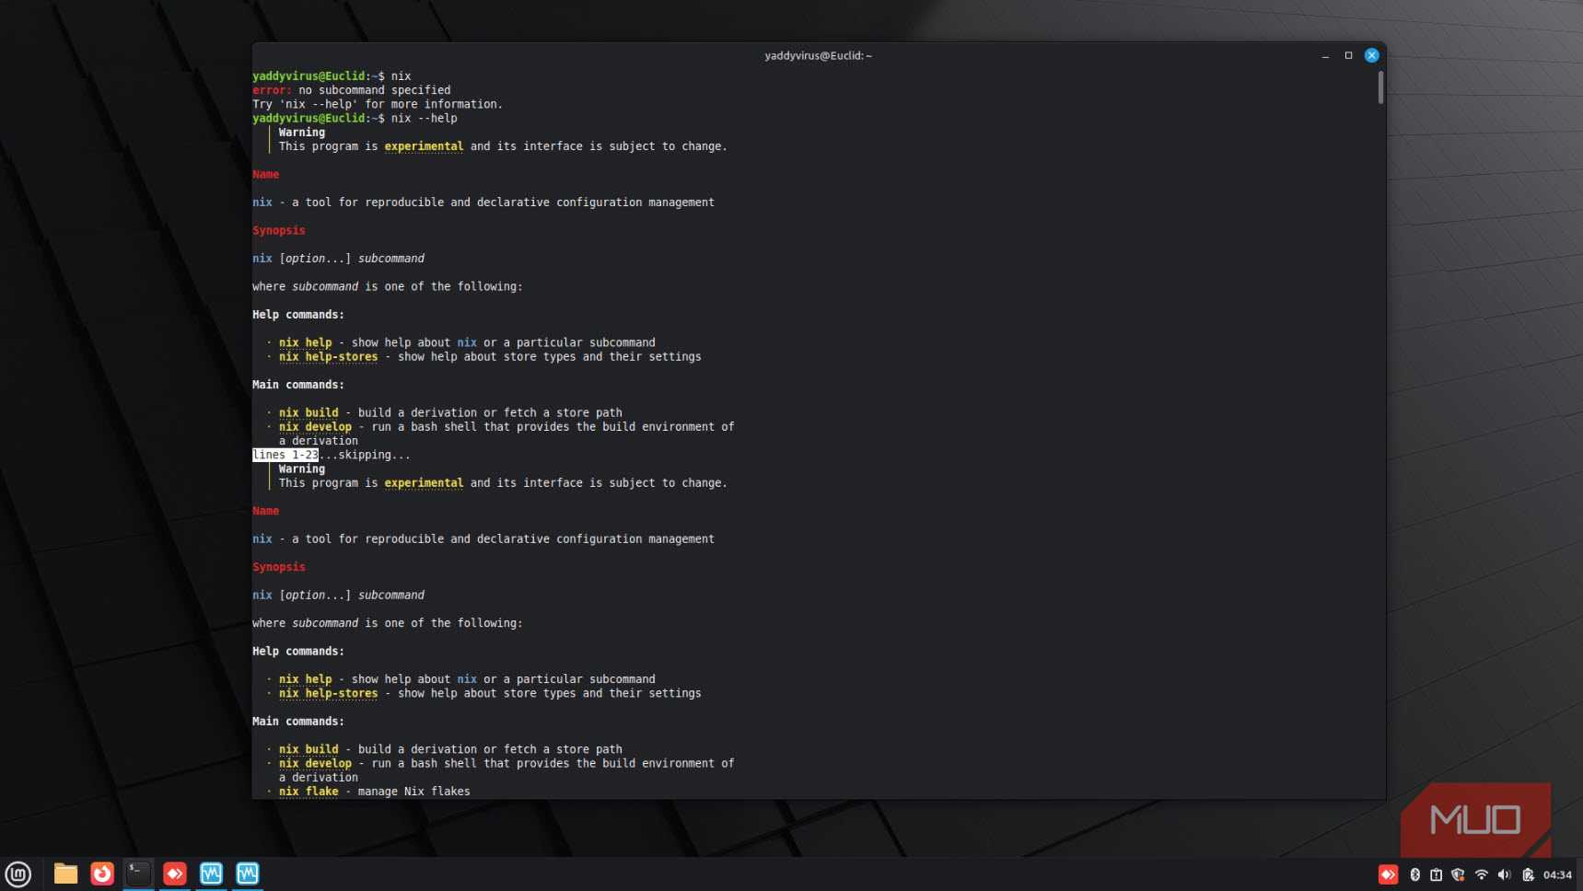Click the "Try 'nix --help'" line
The image size is (1583, 891).
(378, 104)
